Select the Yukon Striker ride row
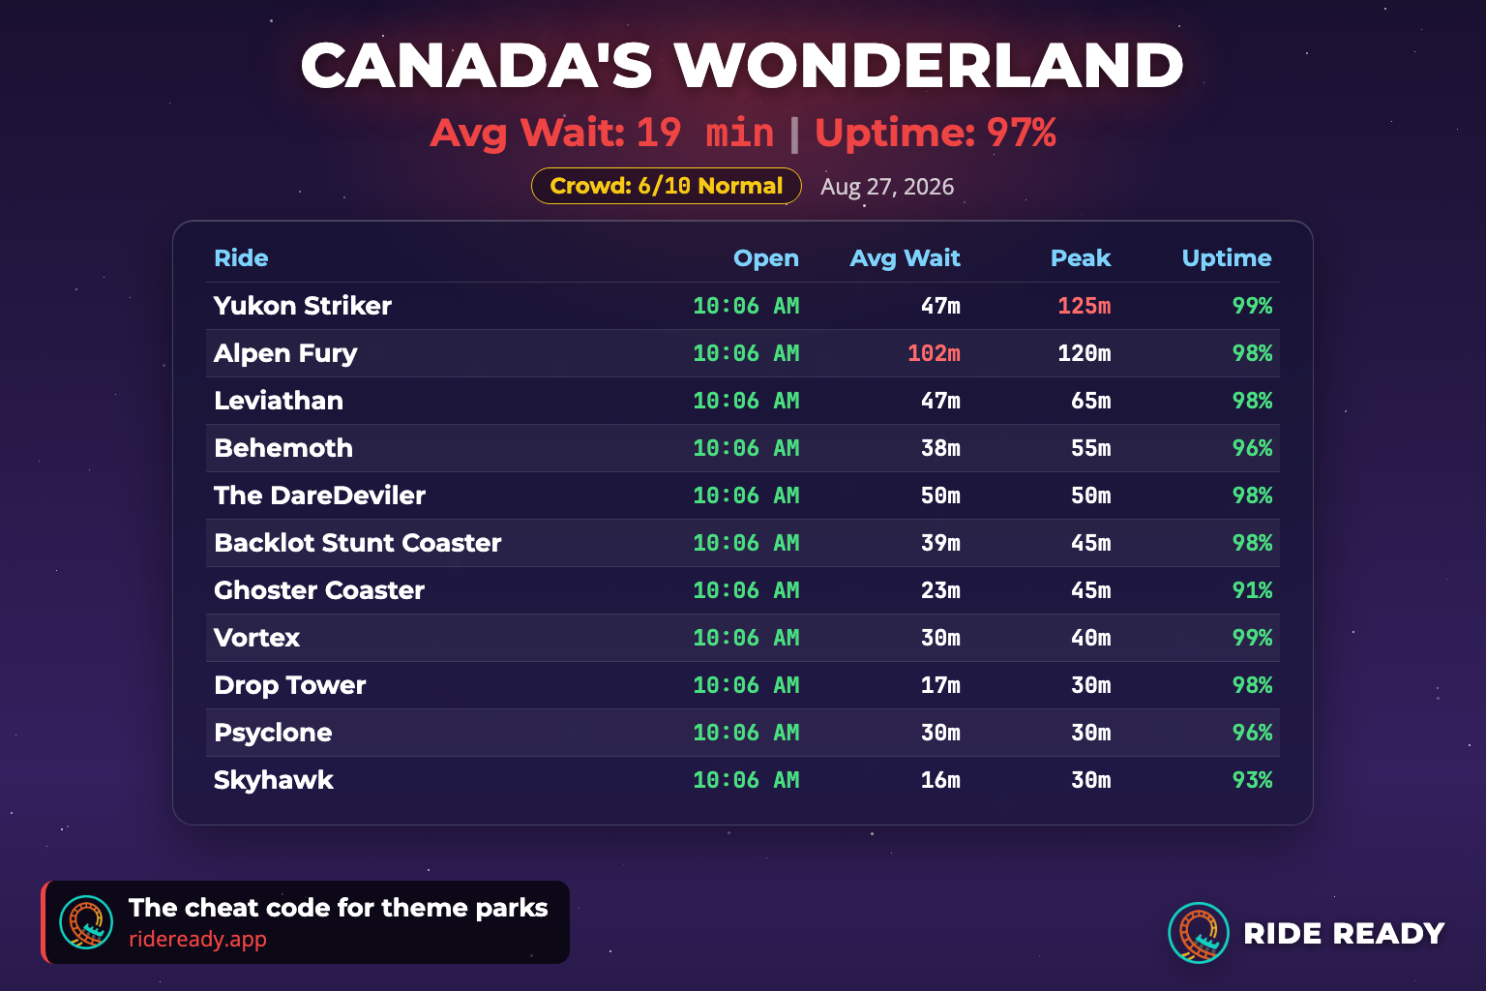 click(x=743, y=306)
